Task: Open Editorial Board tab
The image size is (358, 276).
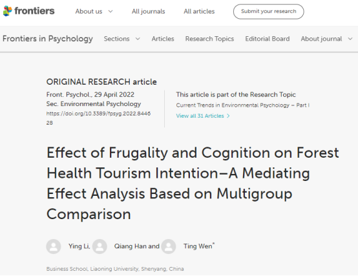Action: (268, 39)
